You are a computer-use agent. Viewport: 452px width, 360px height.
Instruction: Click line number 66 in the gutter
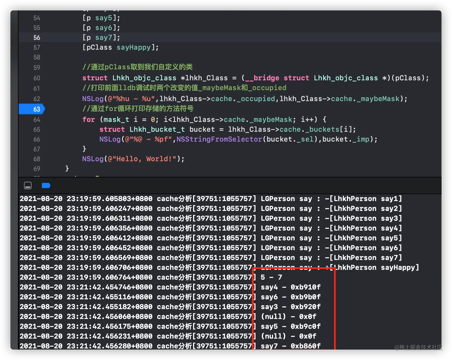click(37, 140)
